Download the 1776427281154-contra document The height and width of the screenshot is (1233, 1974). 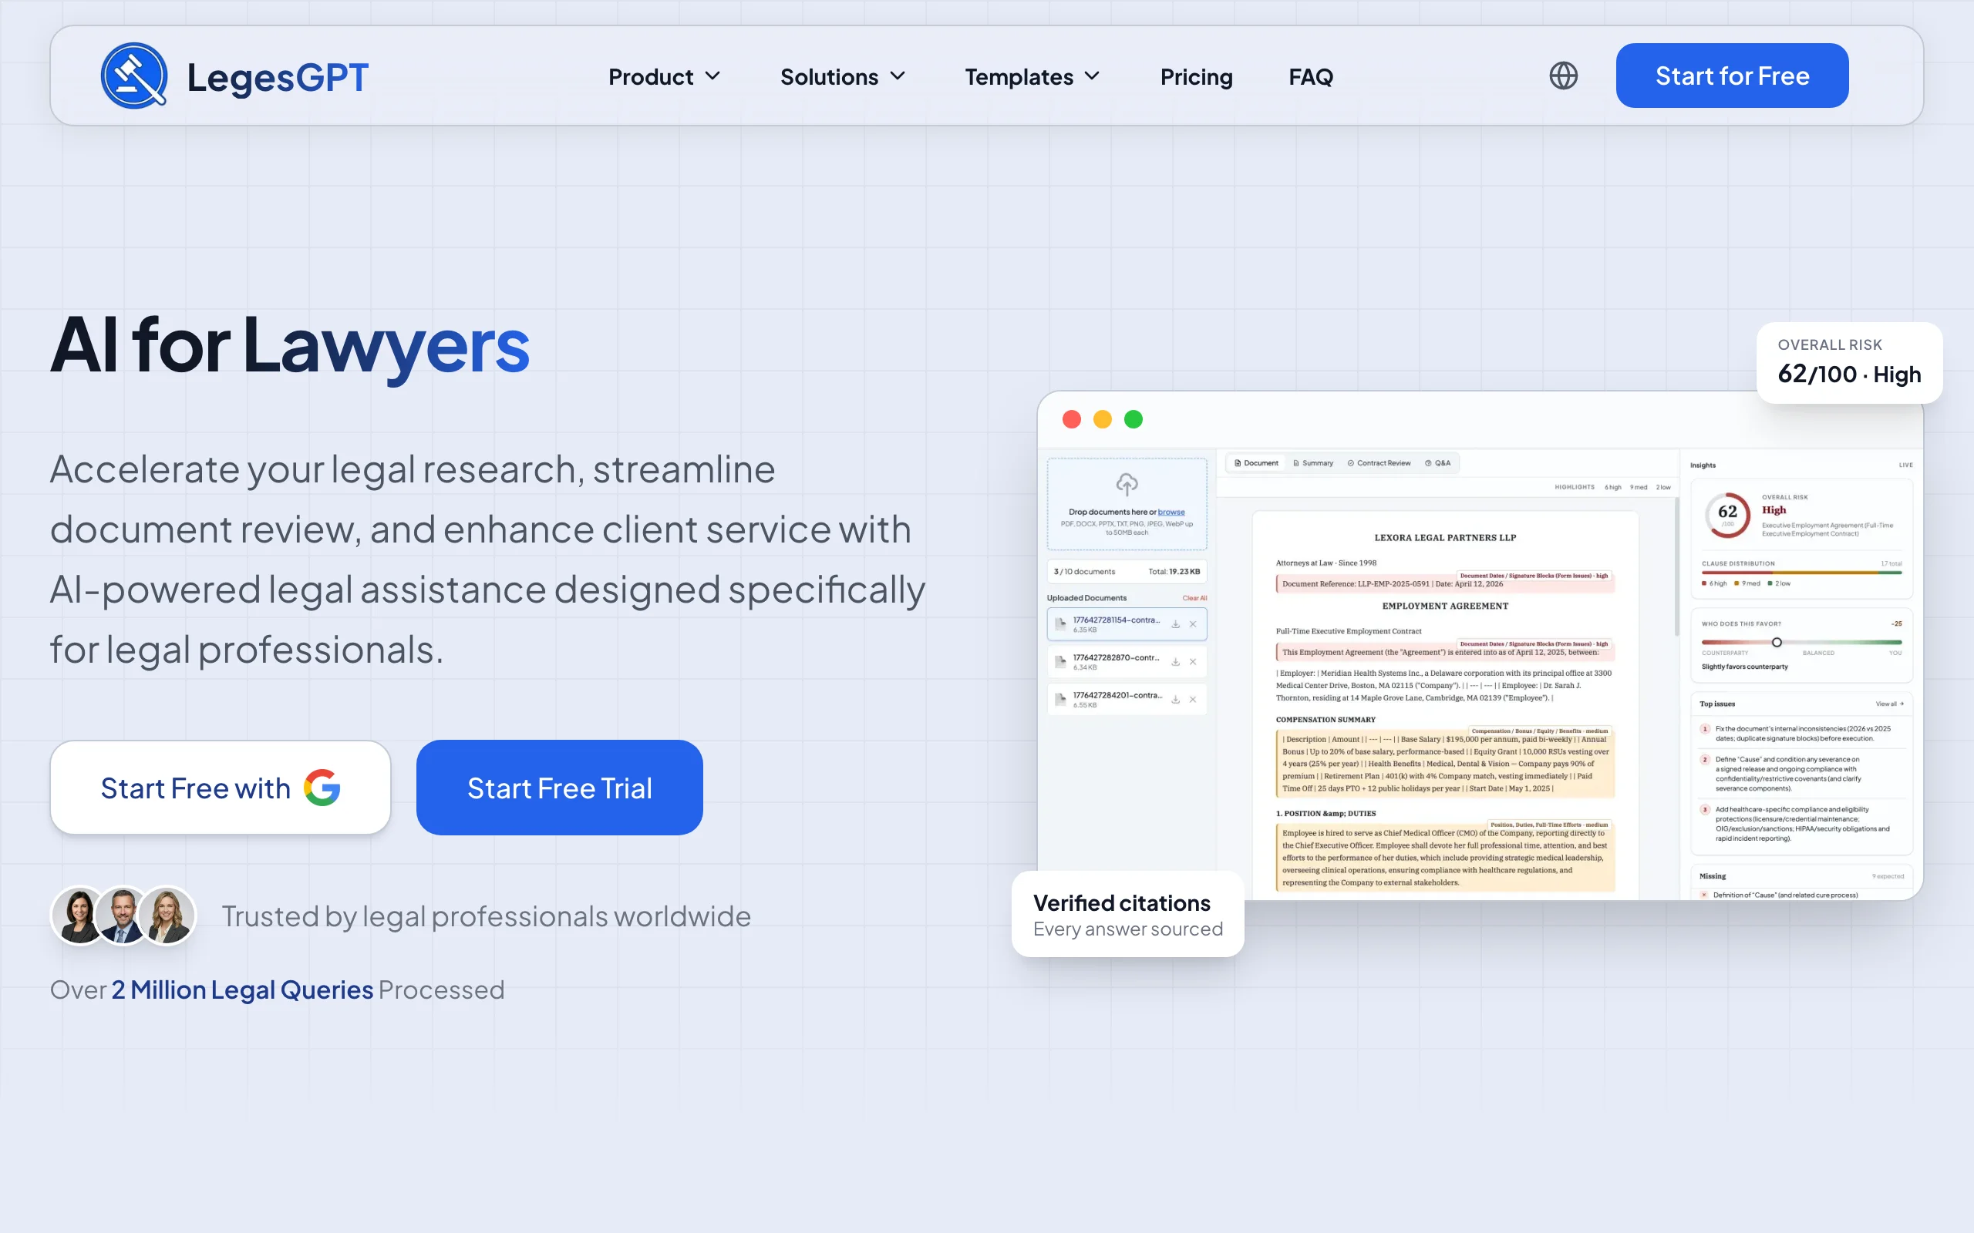tap(1175, 625)
